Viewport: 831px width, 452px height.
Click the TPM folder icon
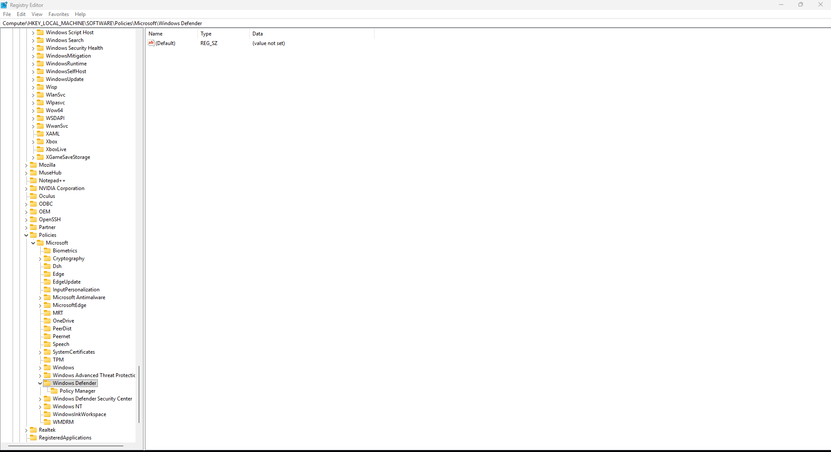[48, 359]
